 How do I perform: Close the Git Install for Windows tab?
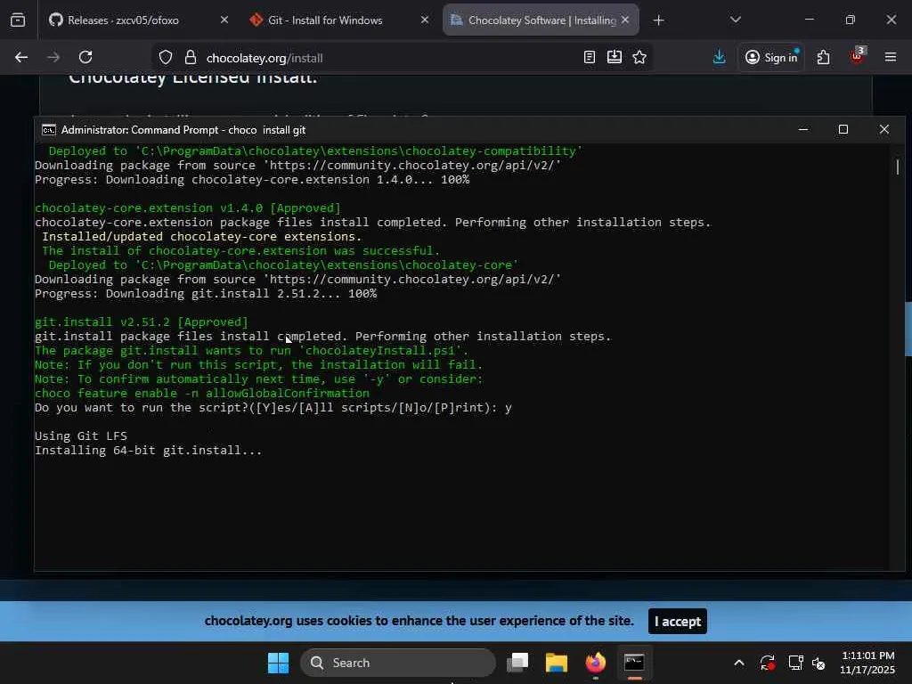[x=425, y=20]
